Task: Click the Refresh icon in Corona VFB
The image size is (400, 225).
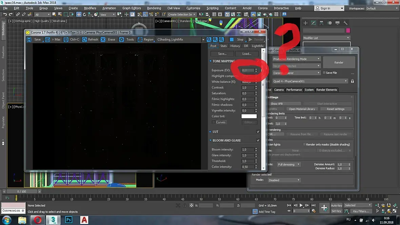Action: click(84, 40)
